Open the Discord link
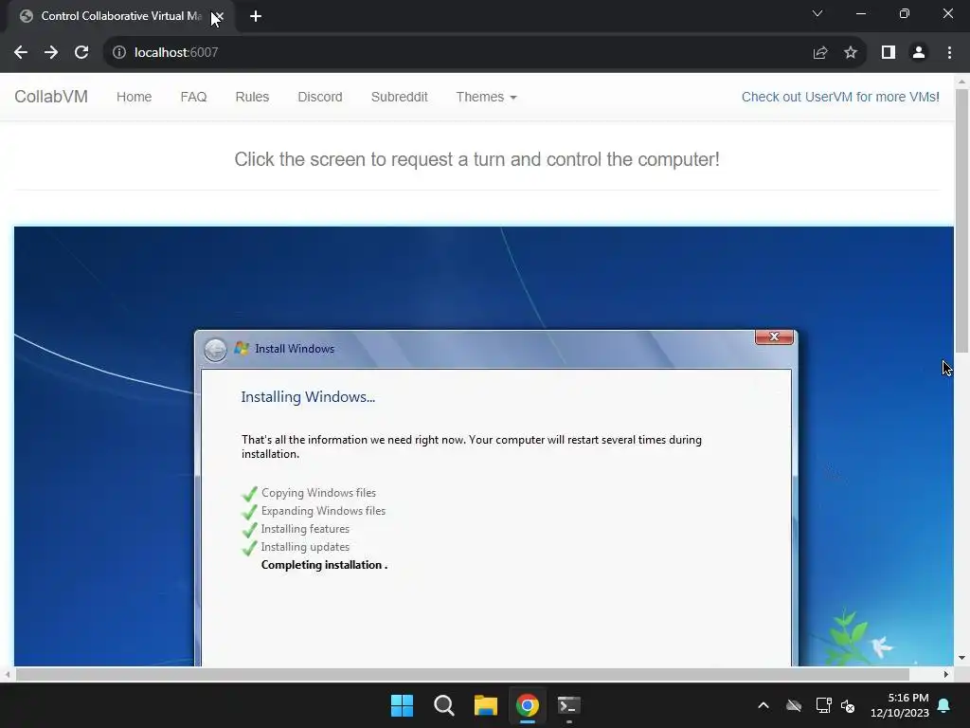970x728 pixels. coord(320,98)
